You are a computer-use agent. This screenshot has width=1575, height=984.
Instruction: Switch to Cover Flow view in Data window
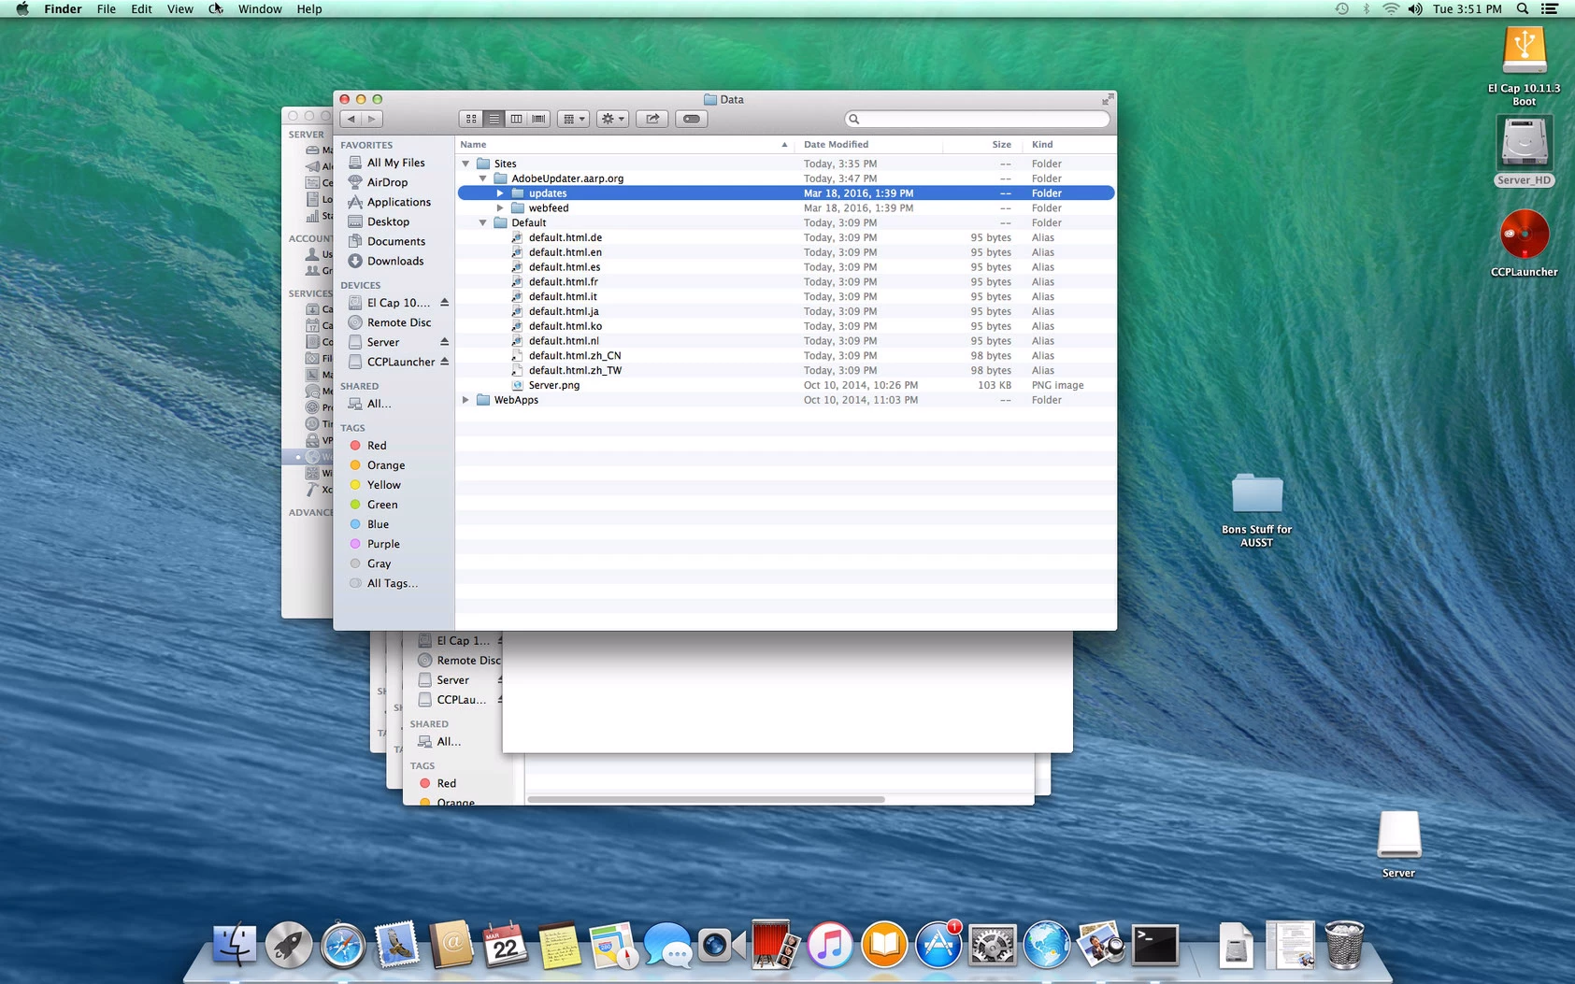coord(538,119)
